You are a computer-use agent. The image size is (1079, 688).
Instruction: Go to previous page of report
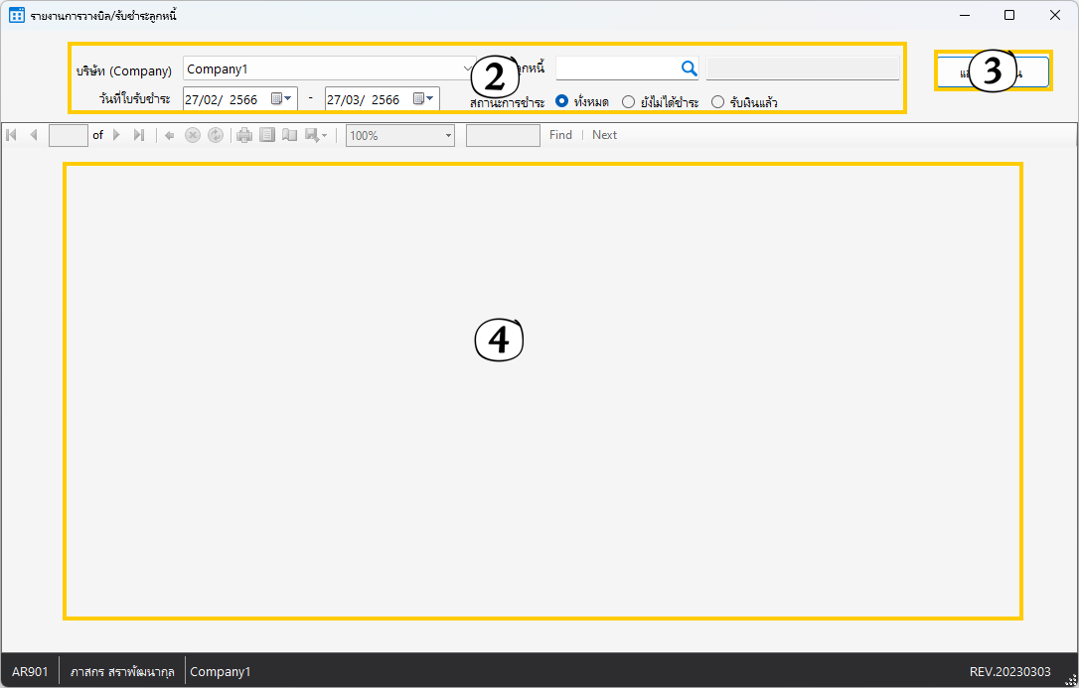[x=33, y=135]
